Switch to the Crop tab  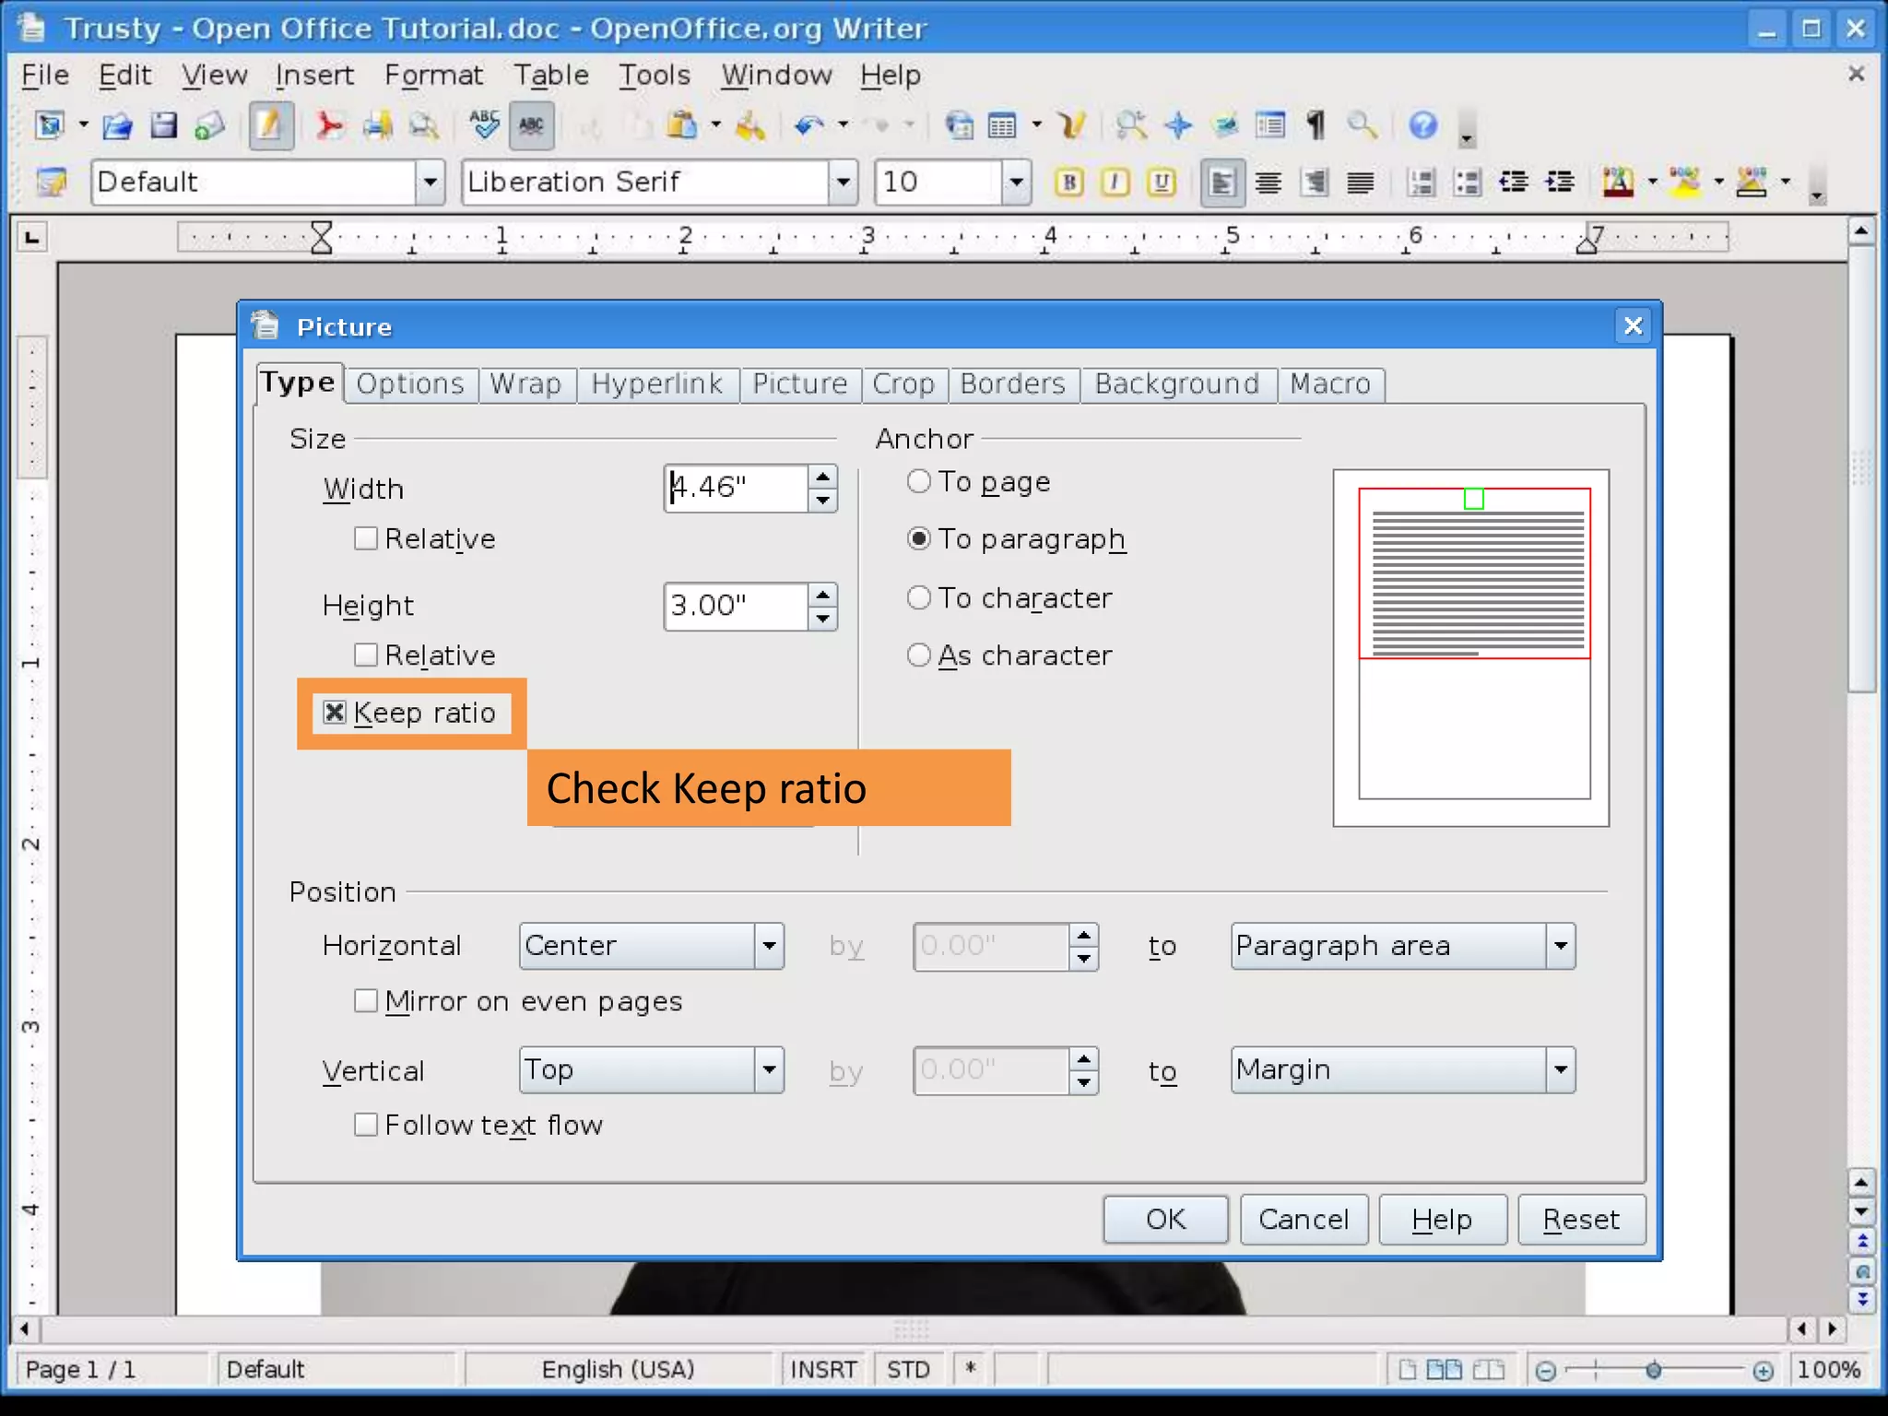tap(903, 383)
